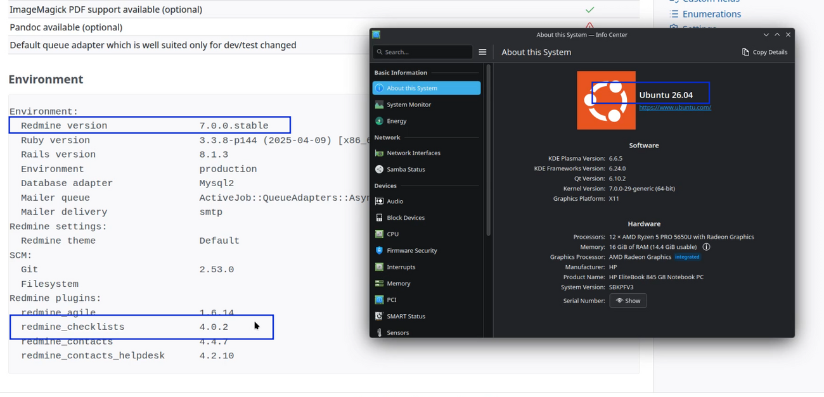Select the Firmware Security label
The height and width of the screenshot is (397, 824).
coord(412,251)
